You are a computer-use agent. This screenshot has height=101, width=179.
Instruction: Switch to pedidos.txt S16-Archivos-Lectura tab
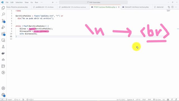coord(74,7)
